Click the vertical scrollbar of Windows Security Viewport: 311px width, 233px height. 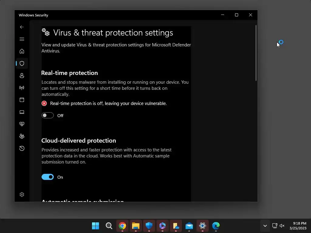pos(256,53)
